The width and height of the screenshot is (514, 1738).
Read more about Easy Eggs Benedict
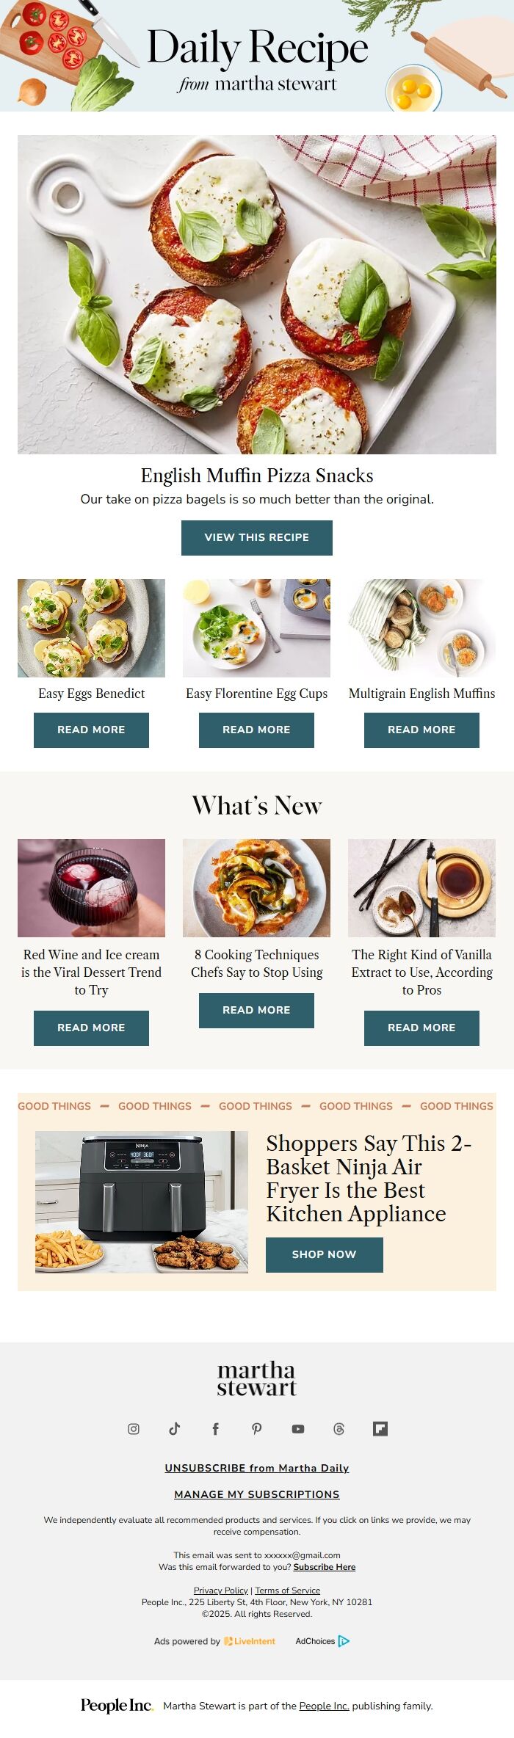[91, 730]
